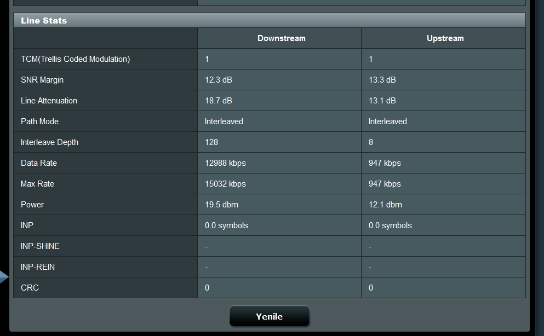
Task: Click the Yenile refresh button
Action: tap(269, 316)
